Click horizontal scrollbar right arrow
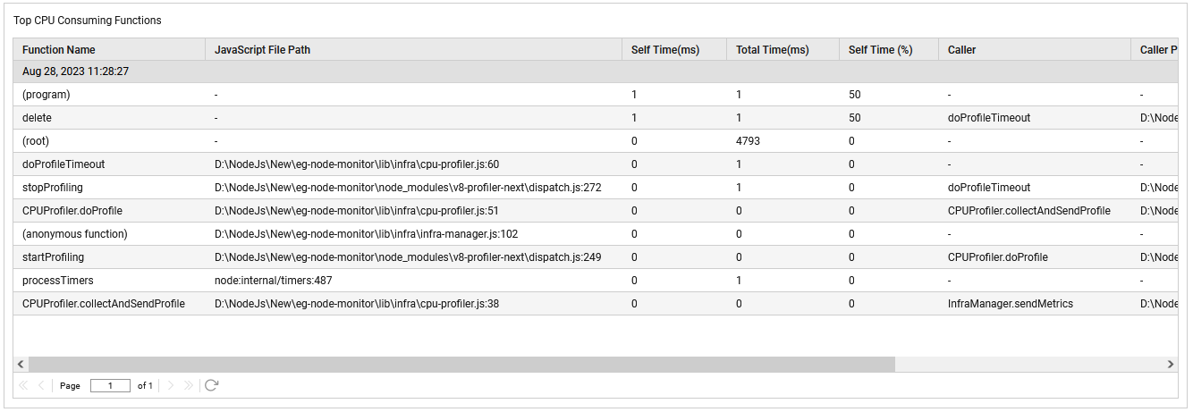1193x412 pixels. pyautogui.click(x=1171, y=365)
